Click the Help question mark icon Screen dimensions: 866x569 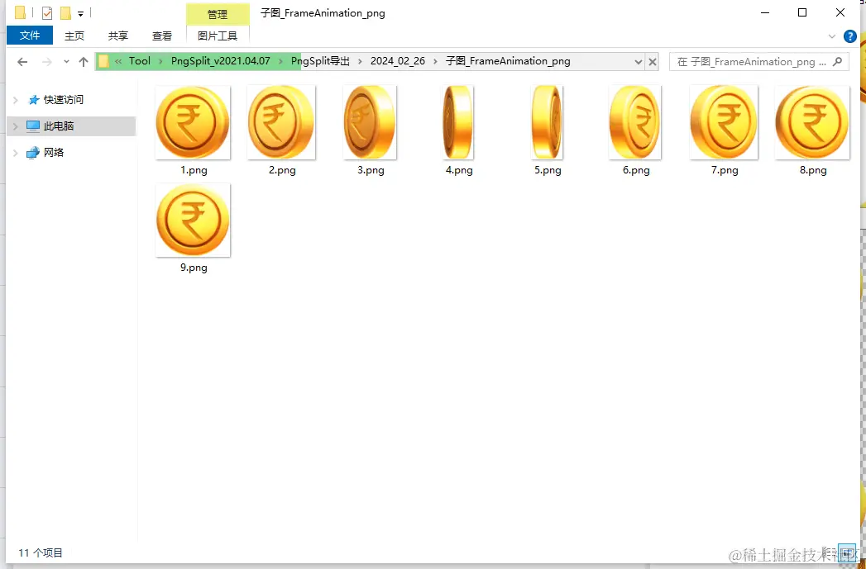(x=850, y=36)
